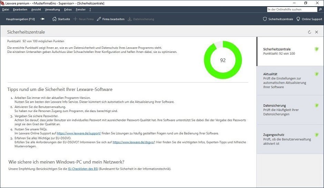The image size is (324, 188).
Task: Click the Firma bearbeiten label
Action: click(113, 19)
